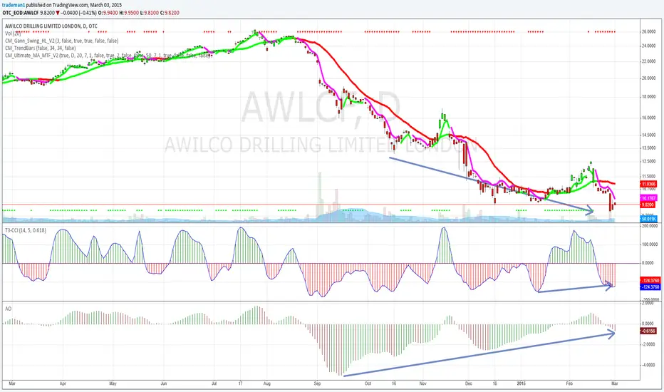The width and height of the screenshot is (664, 392).
Task: Click the May time axis label
Action: tap(113, 383)
